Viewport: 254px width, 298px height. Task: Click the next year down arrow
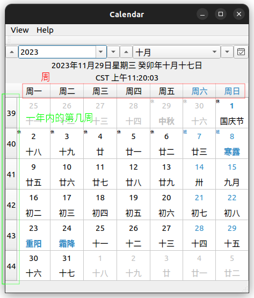113,52
